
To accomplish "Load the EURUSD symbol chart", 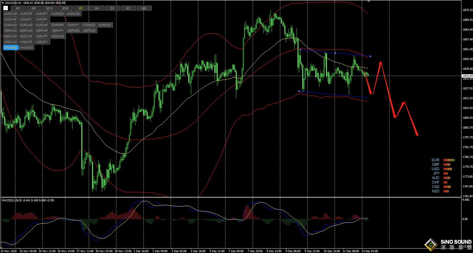I will click(x=105, y=25).
